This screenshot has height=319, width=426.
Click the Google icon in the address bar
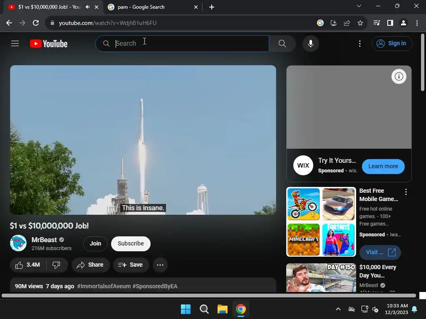320,23
